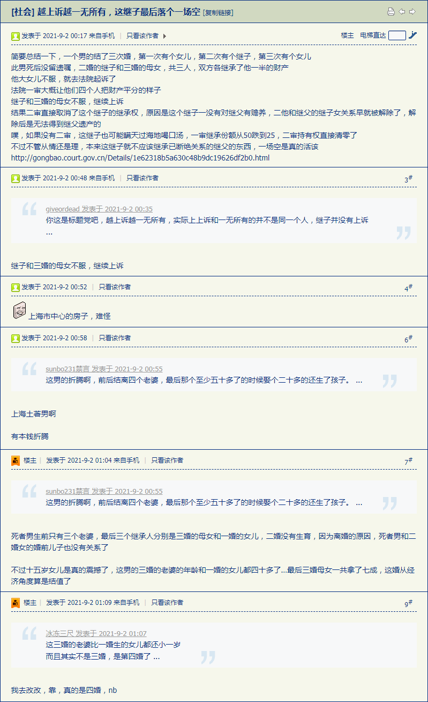Open the gongbao.court.gov.cn URL link

(x=140, y=158)
